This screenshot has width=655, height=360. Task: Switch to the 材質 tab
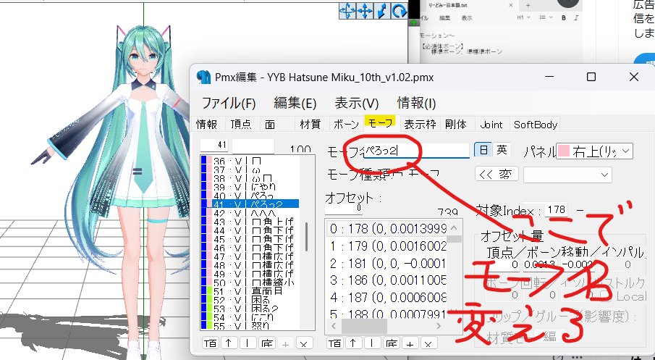310,124
